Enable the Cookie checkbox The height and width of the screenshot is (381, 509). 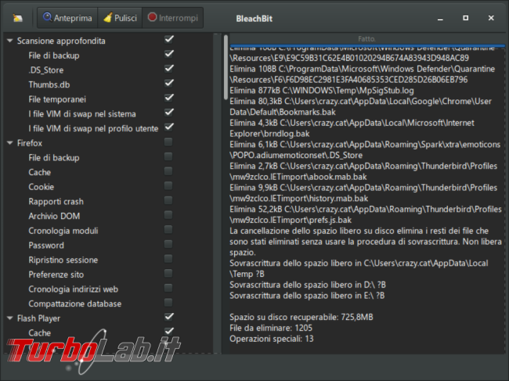[168, 185]
